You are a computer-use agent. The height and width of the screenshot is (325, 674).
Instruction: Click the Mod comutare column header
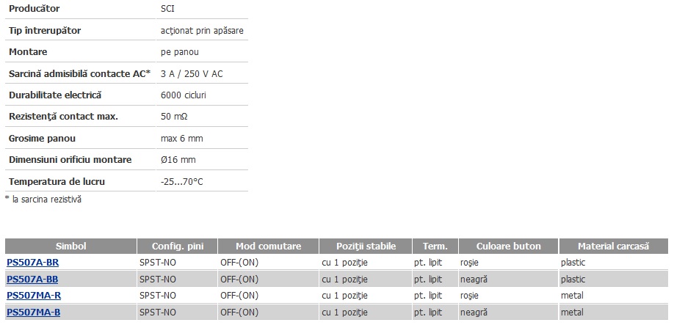click(268, 246)
